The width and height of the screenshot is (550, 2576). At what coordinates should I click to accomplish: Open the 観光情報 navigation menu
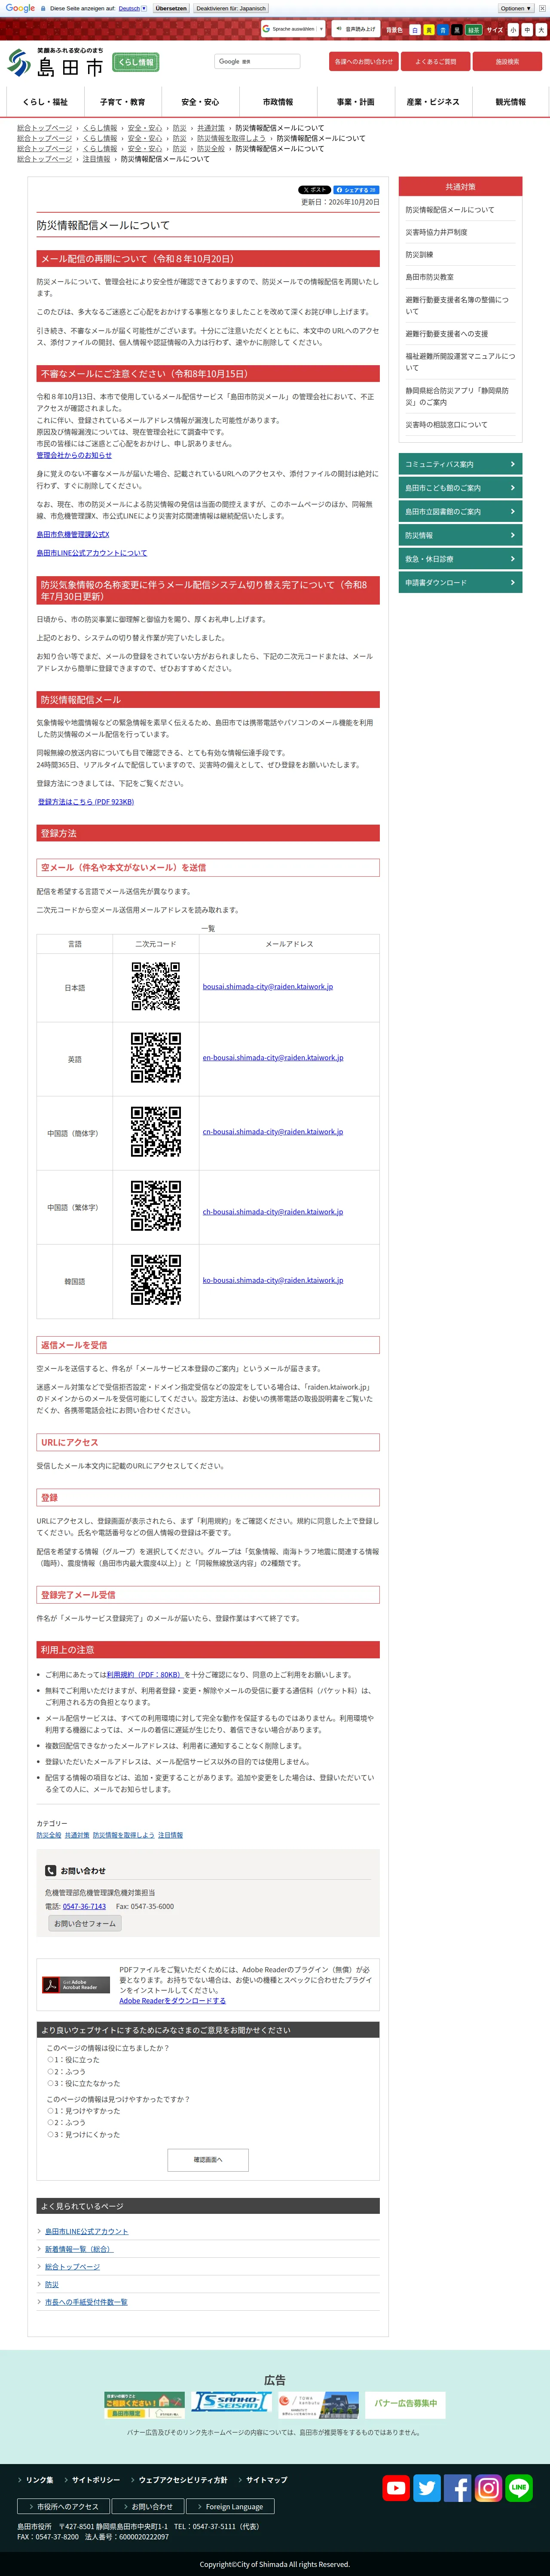tap(511, 102)
